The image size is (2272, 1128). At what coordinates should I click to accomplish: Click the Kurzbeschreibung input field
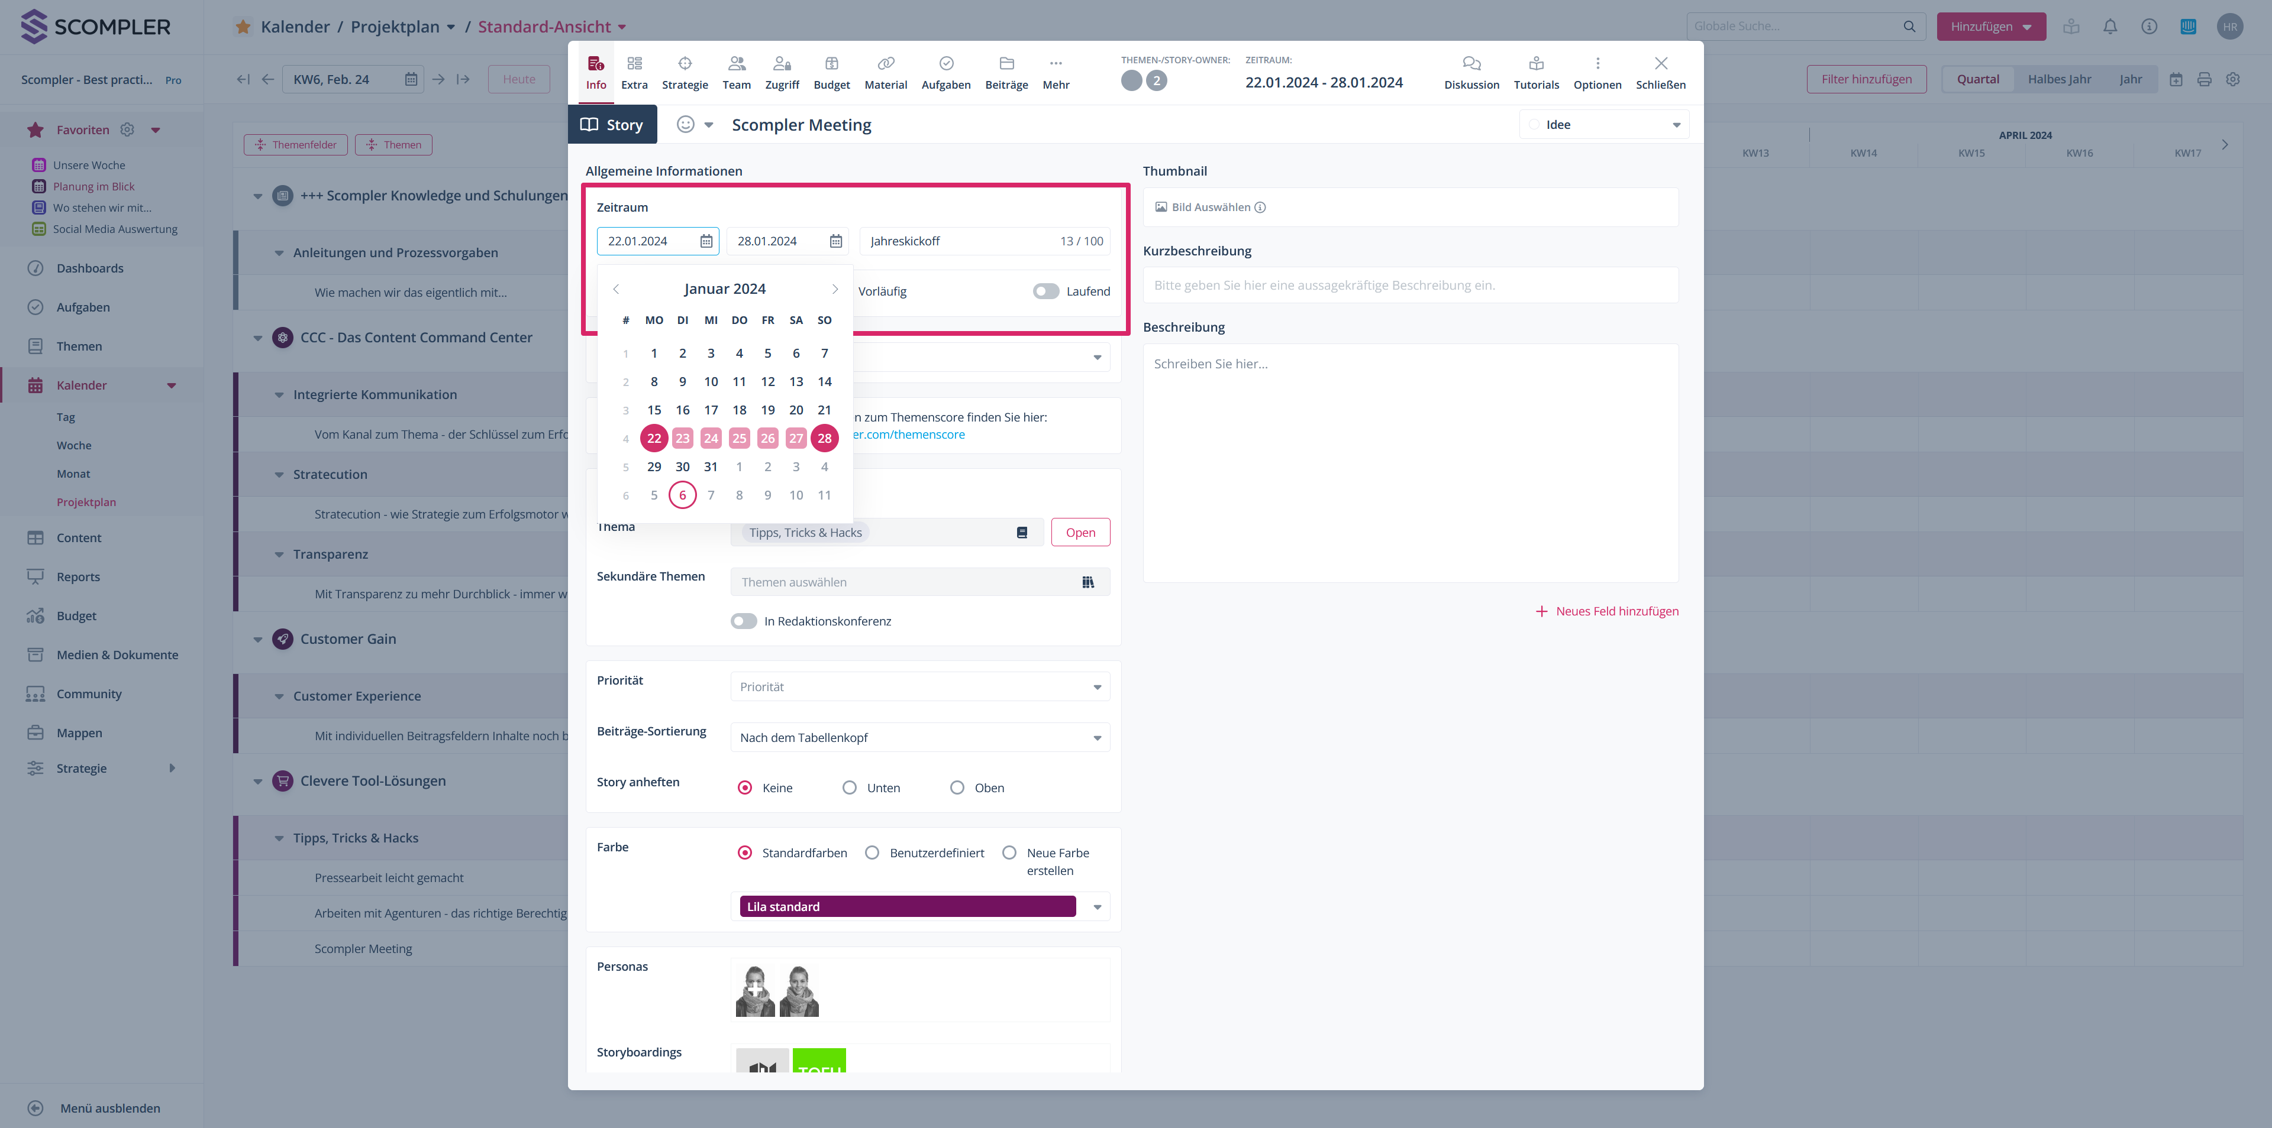click(x=1409, y=284)
